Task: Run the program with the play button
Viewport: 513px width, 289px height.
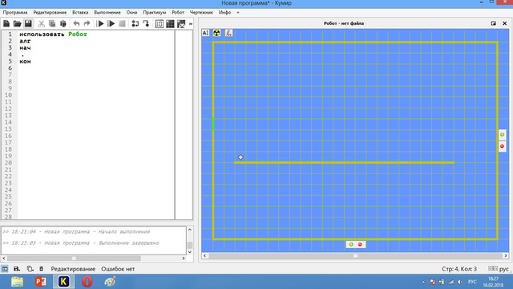Action: click(100, 23)
